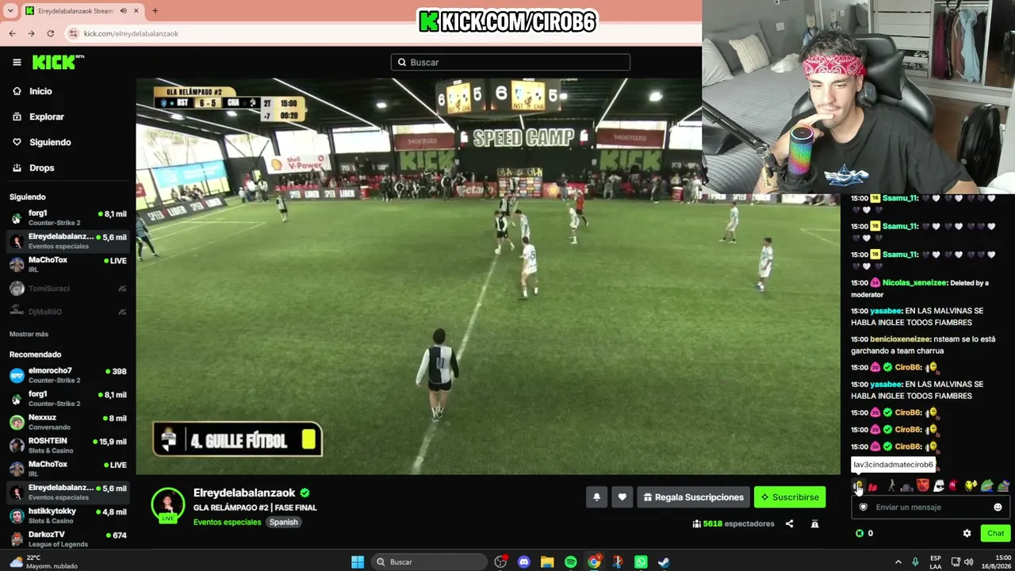
Task: Open followed channel DjMaRiiO
Action: pos(68,312)
